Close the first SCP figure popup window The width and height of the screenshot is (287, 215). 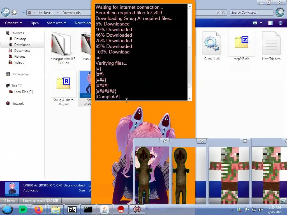click(165, 141)
